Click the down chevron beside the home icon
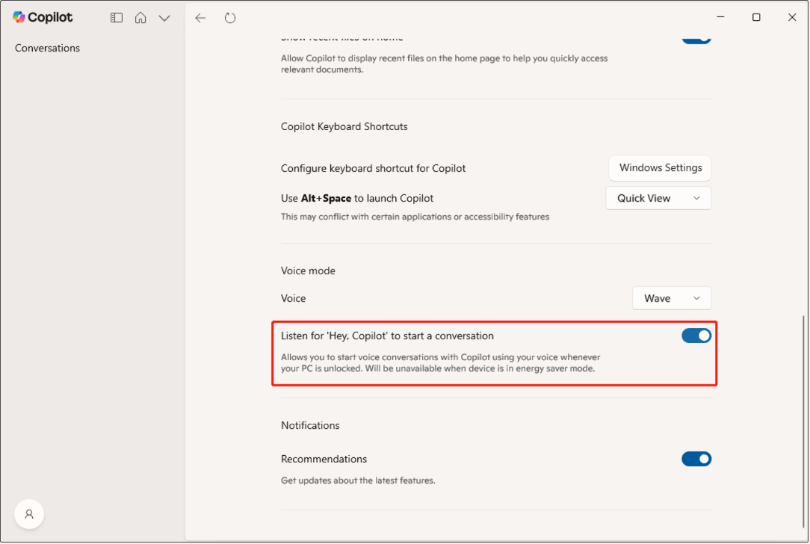810x544 pixels. (164, 17)
